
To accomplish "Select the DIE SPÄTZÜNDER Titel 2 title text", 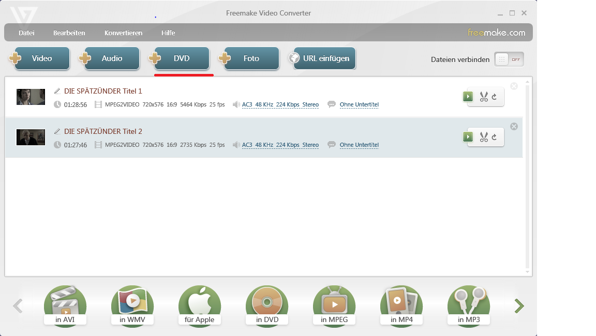I will coord(103,131).
